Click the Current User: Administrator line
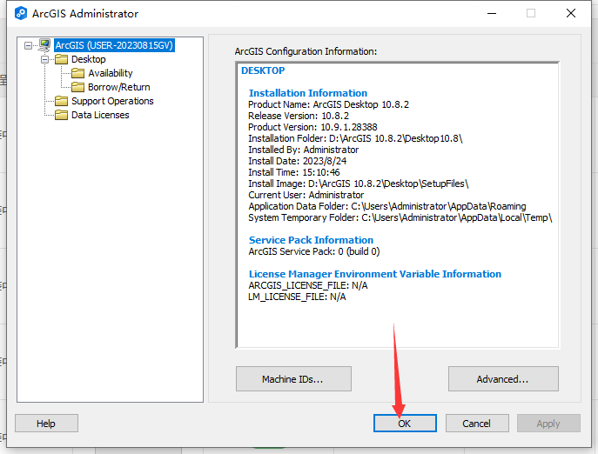Screen dimensions: 598x454 [x=306, y=195]
